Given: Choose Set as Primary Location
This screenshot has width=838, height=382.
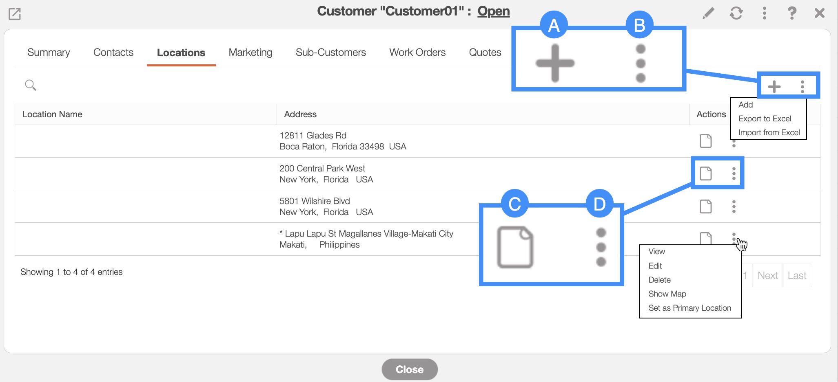Looking at the screenshot, I should [x=689, y=308].
